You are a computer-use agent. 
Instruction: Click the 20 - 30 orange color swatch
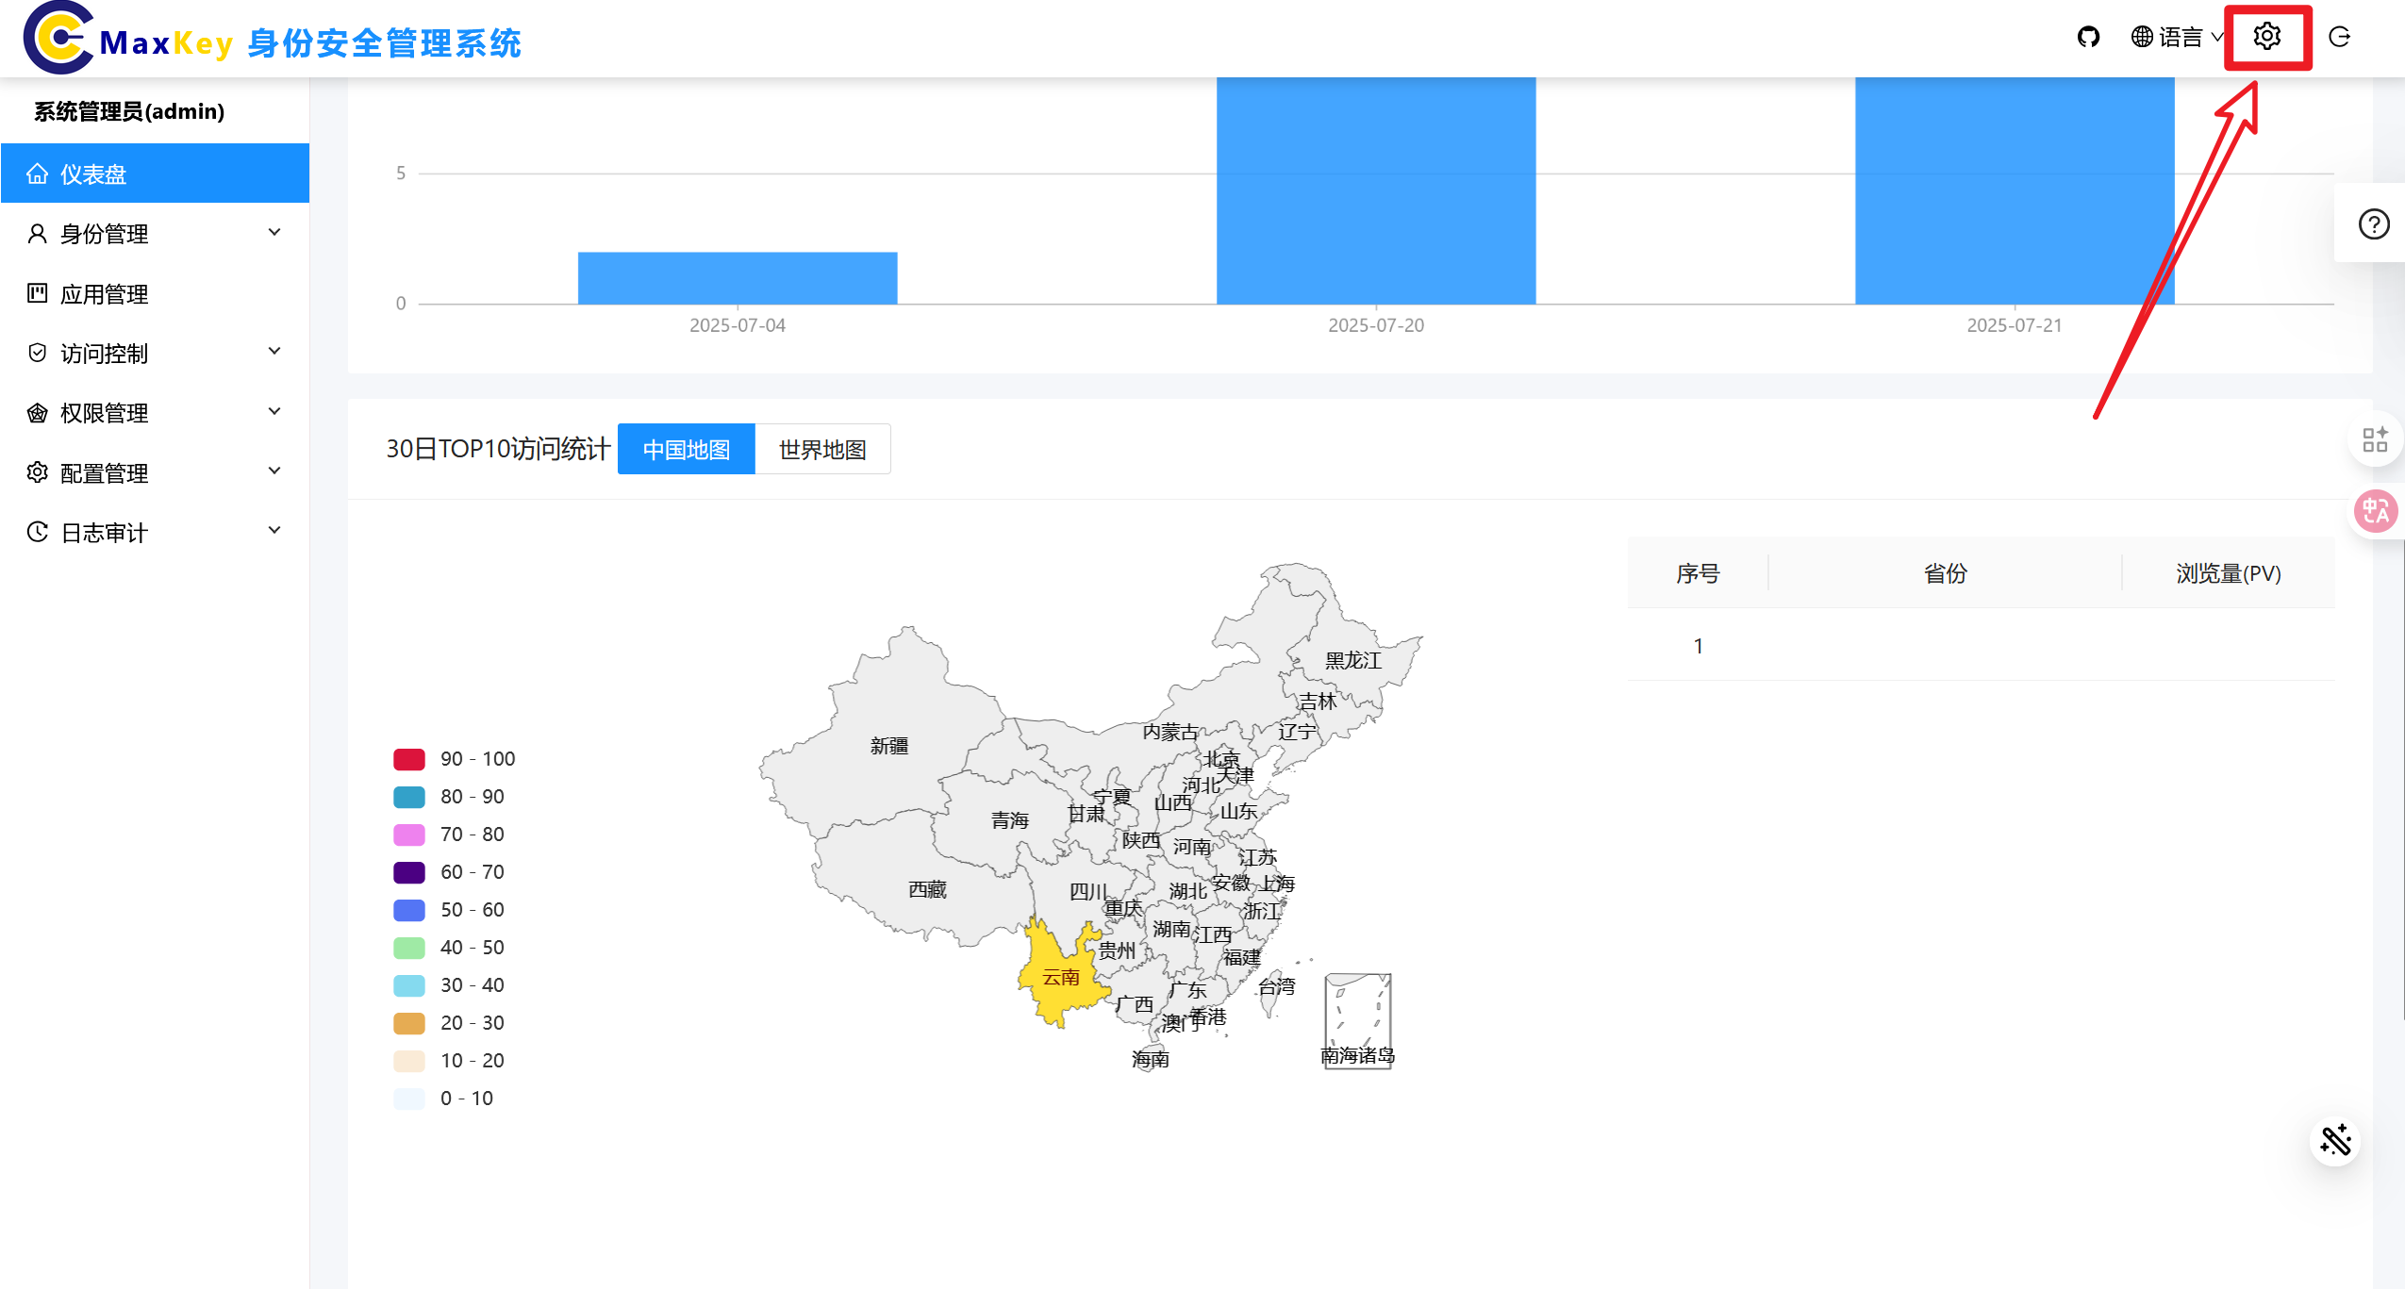[x=408, y=1023]
